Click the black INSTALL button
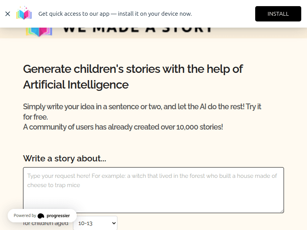The image size is (307, 230). (278, 14)
